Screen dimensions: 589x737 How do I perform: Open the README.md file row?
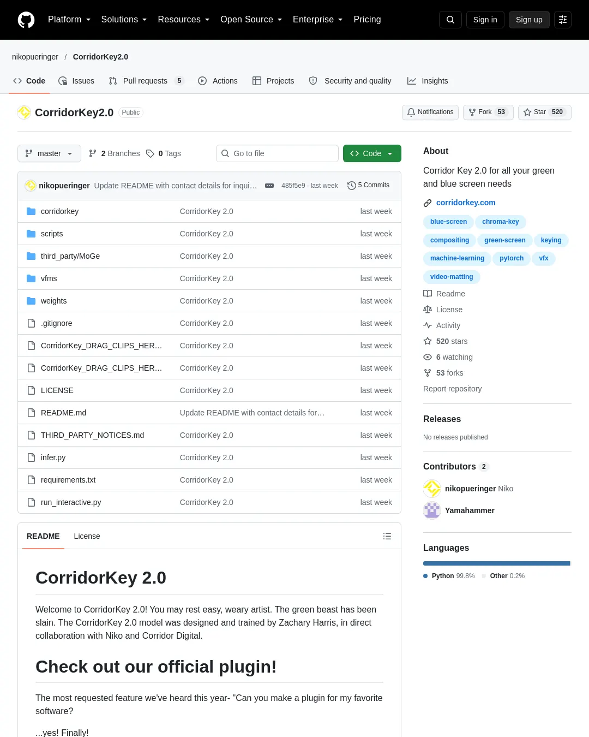coord(209,413)
